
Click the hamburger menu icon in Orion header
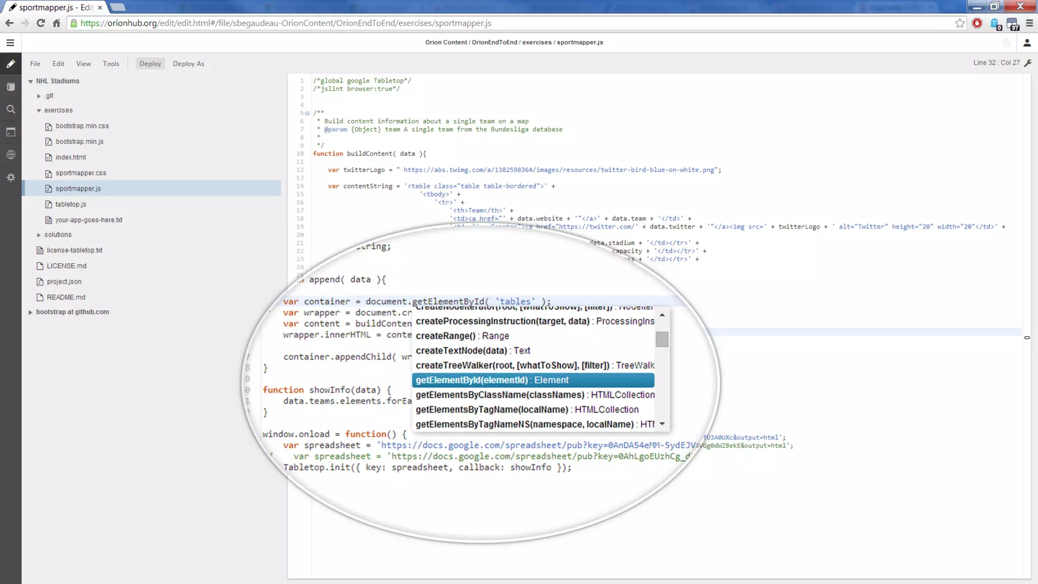[x=10, y=43]
